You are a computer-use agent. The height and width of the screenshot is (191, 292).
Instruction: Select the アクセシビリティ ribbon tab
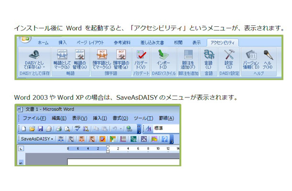pyautogui.click(x=223, y=42)
